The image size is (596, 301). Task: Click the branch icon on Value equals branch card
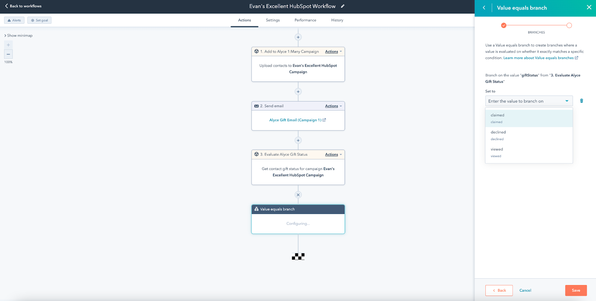tap(256, 209)
